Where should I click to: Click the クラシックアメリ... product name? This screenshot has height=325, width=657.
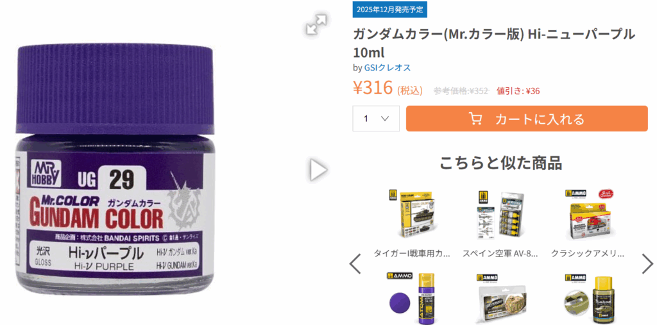coord(588,253)
